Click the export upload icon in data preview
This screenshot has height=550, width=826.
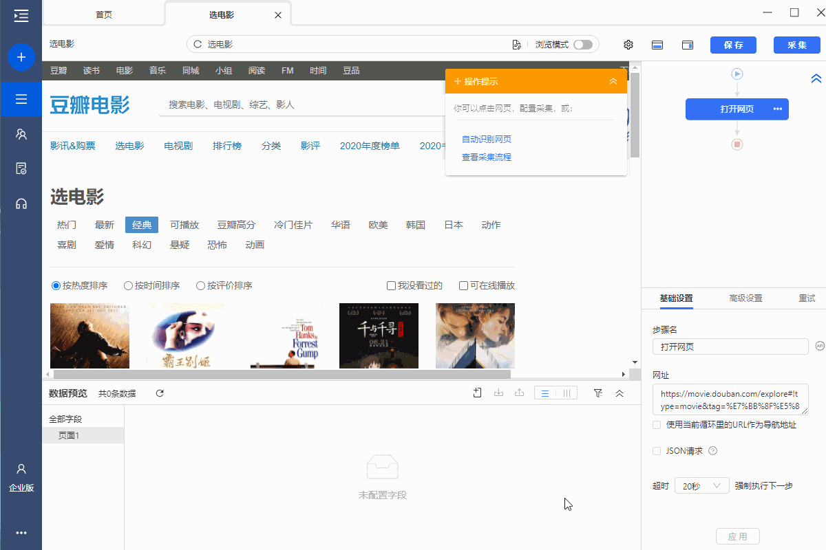(520, 393)
